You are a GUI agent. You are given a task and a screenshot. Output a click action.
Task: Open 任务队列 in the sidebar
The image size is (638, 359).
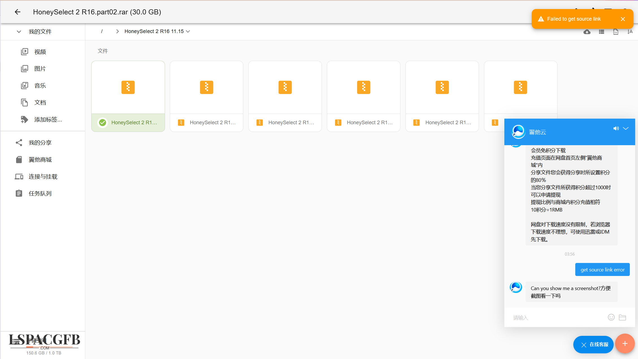(40, 193)
